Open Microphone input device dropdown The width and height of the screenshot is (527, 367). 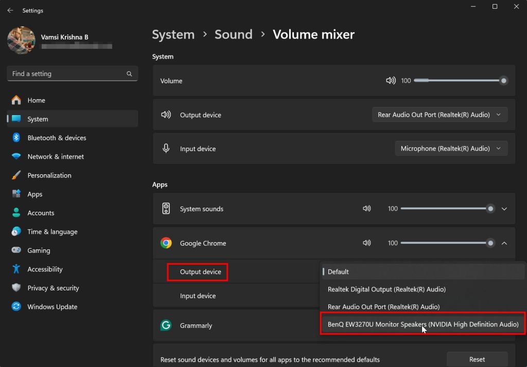pyautogui.click(x=451, y=149)
